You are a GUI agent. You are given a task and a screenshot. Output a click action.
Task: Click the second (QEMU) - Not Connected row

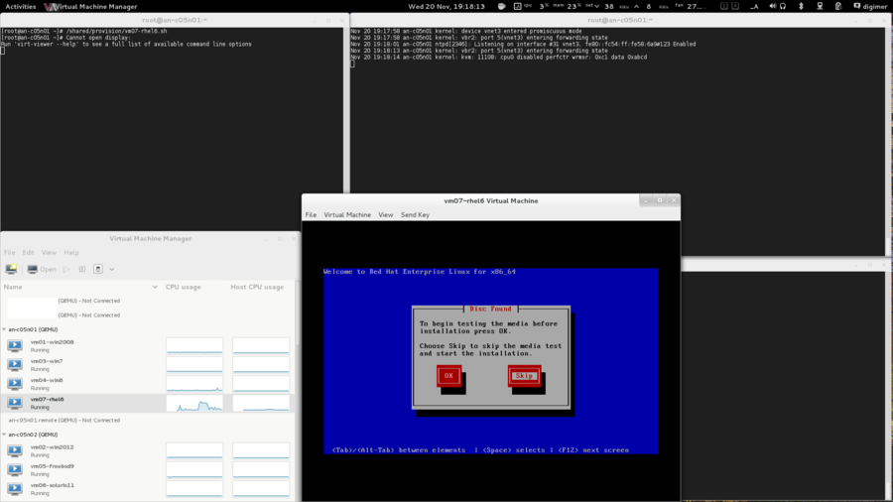[89, 314]
